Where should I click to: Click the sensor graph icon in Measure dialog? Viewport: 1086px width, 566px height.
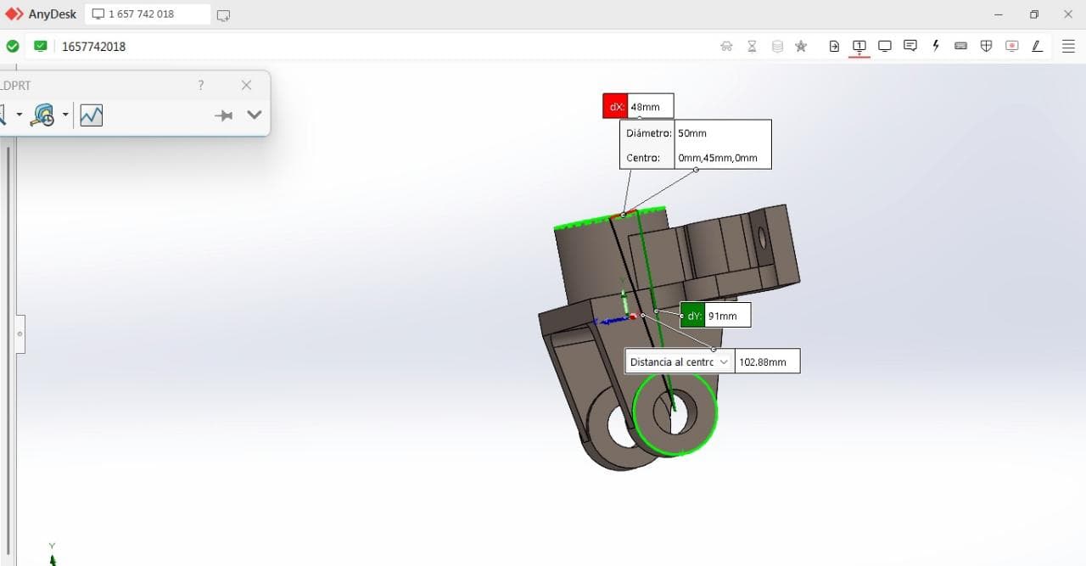pyautogui.click(x=92, y=115)
